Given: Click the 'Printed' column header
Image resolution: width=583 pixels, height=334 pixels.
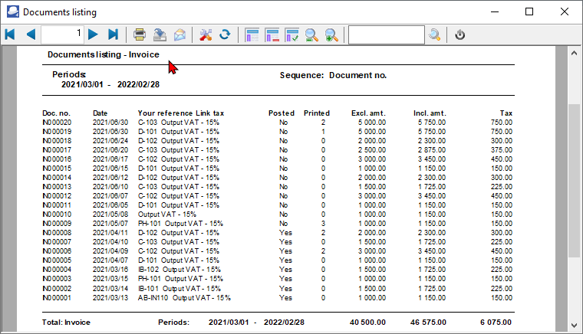Looking at the screenshot, I should coord(317,113).
